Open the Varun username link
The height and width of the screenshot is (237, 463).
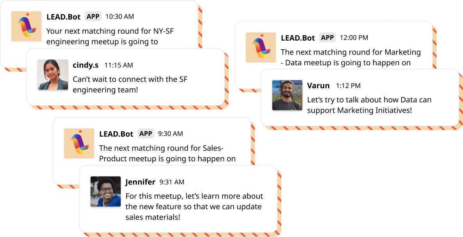pyautogui.click(x=318, y=86)
